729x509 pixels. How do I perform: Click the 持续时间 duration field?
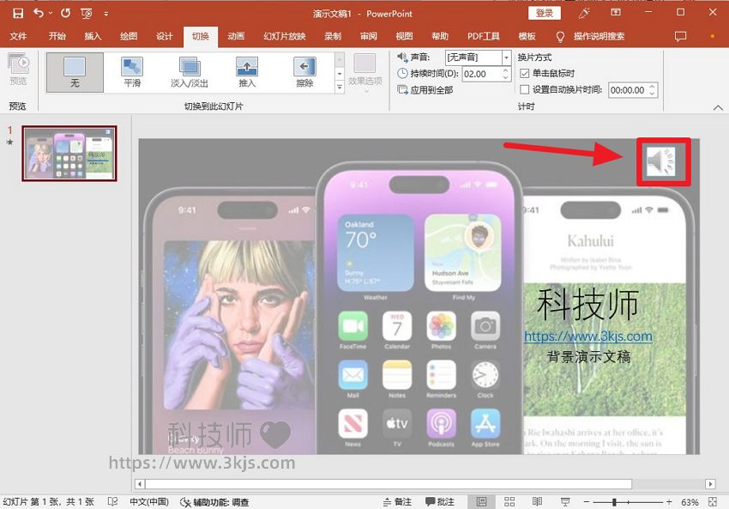482,74
